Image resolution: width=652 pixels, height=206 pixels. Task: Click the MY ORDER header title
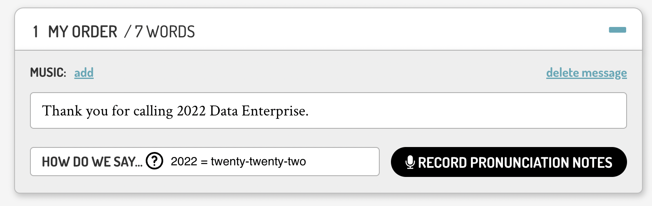(83, 32)
